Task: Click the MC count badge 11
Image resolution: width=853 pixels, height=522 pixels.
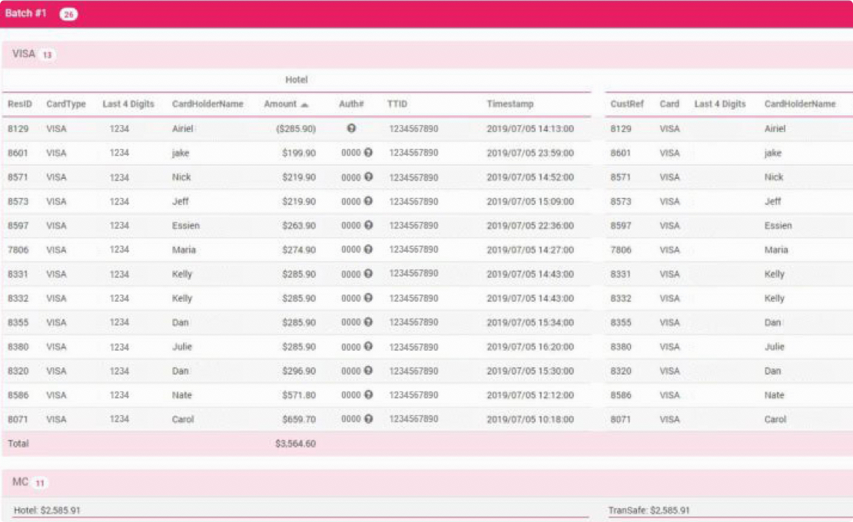Action: coord(40,483)
